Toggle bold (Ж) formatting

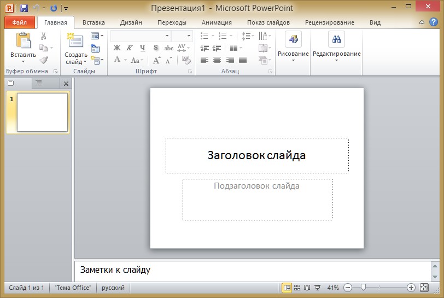(x=116, y=48)
